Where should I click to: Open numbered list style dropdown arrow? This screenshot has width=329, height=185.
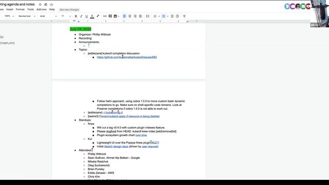click(x=159, y=16)
